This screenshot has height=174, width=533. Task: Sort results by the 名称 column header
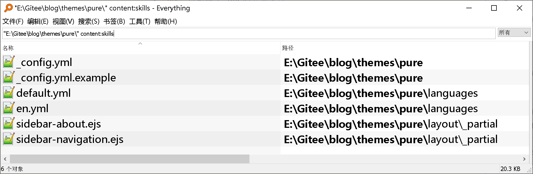[8, 48]
